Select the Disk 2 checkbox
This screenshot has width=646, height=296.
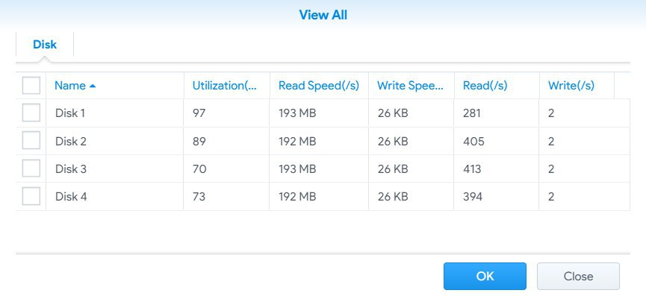point(31,141)
